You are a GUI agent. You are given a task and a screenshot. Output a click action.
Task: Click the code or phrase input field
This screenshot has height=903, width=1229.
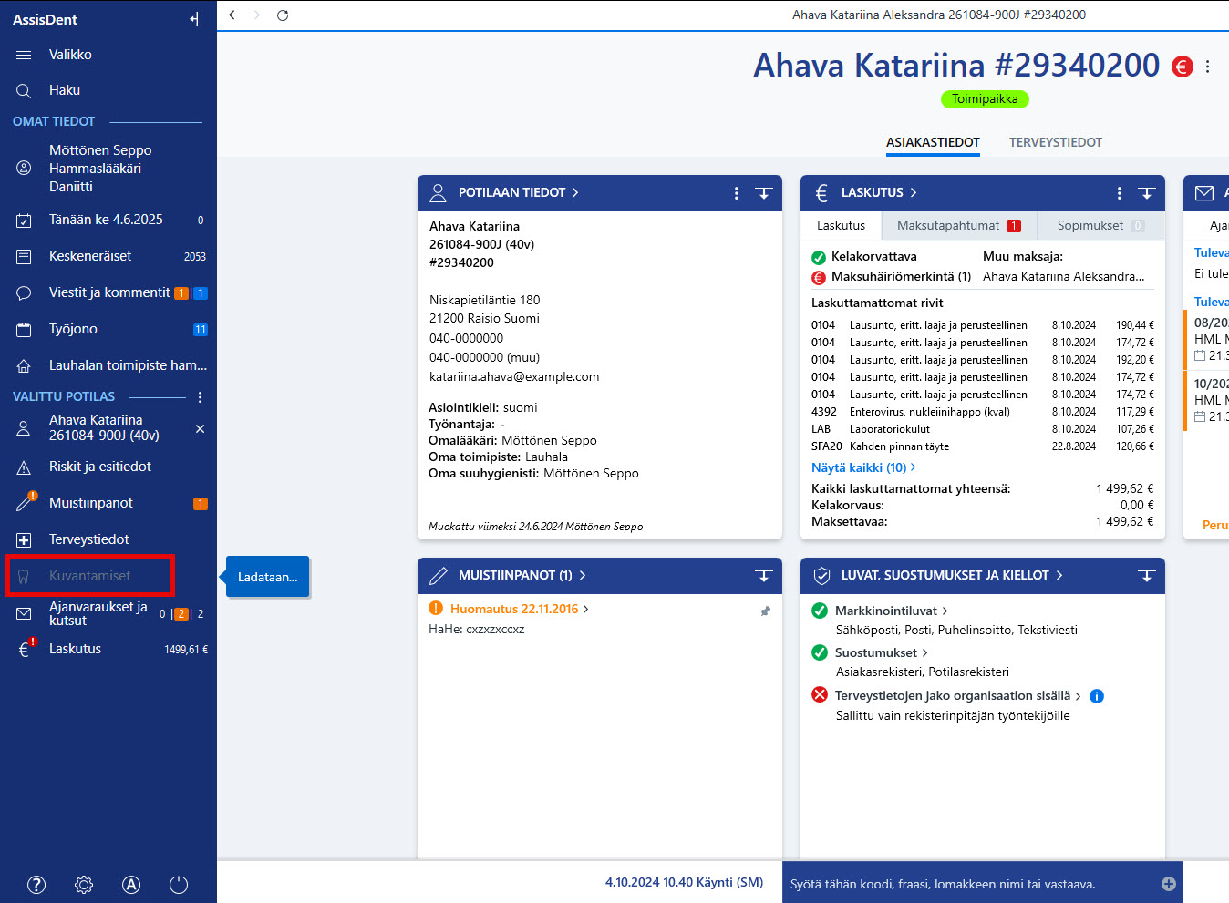[x=971, y=884]
